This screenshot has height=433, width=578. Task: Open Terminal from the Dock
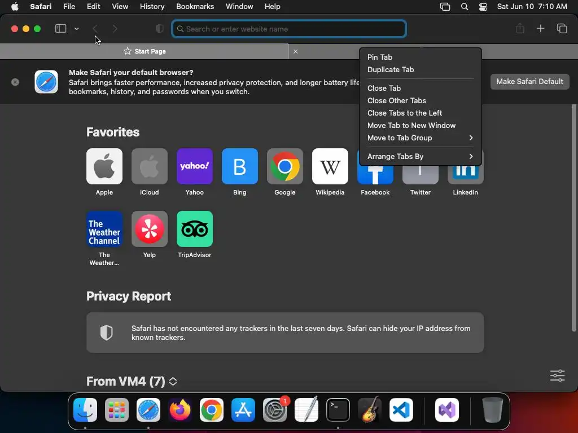click(x=338, y=410)
